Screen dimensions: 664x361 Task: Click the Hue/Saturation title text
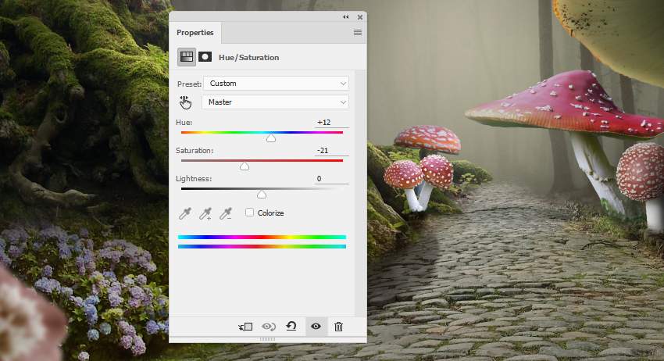[249, 57]
